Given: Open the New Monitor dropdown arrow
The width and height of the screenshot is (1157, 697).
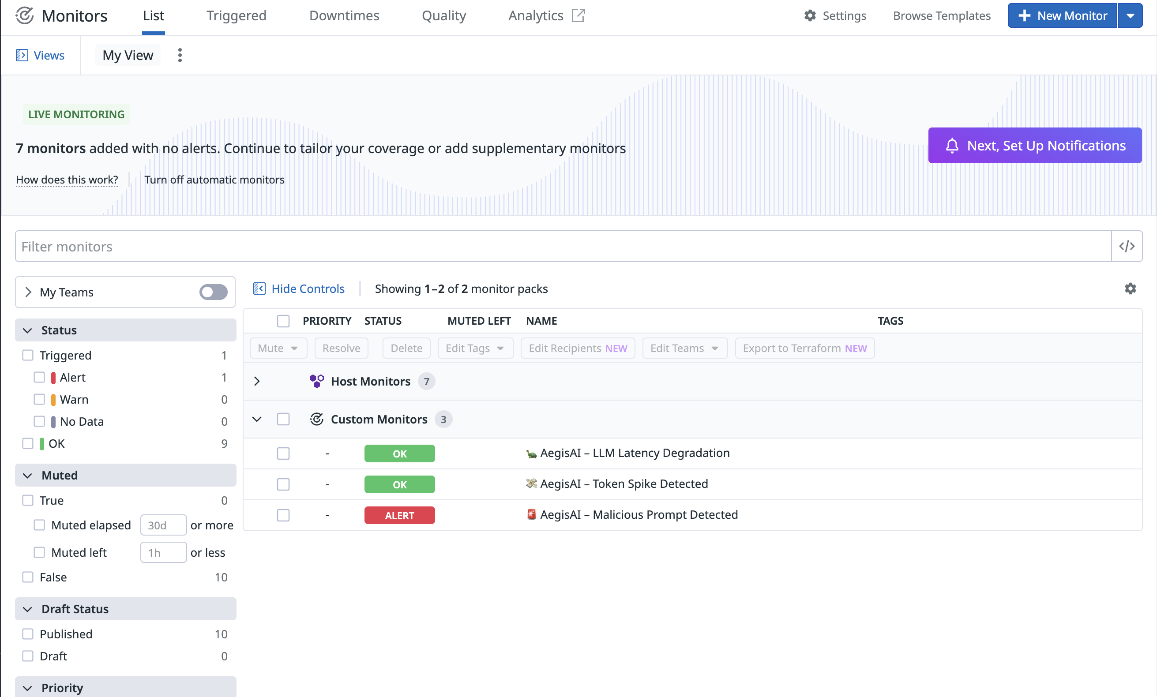Looking at the screenshot, I should (1130, 15).
